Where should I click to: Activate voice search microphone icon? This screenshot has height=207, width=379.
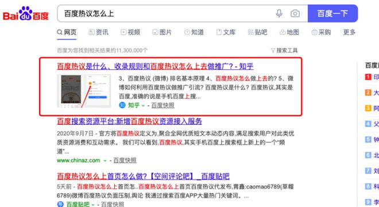279,14
